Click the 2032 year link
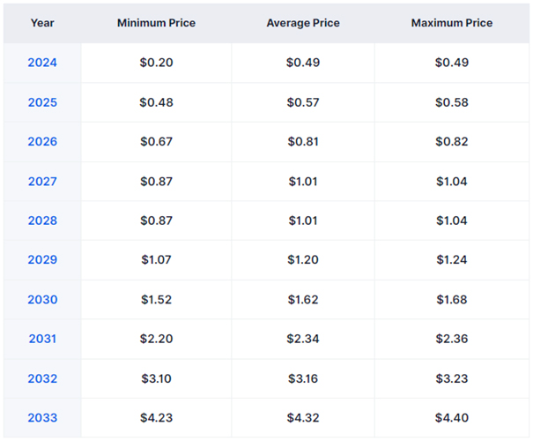Image resolution: width=533 pixels, height=441 pixels. (42, 378)
